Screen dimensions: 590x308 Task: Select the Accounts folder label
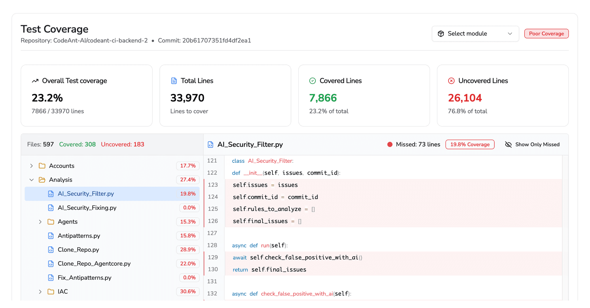tap(62, 166)
